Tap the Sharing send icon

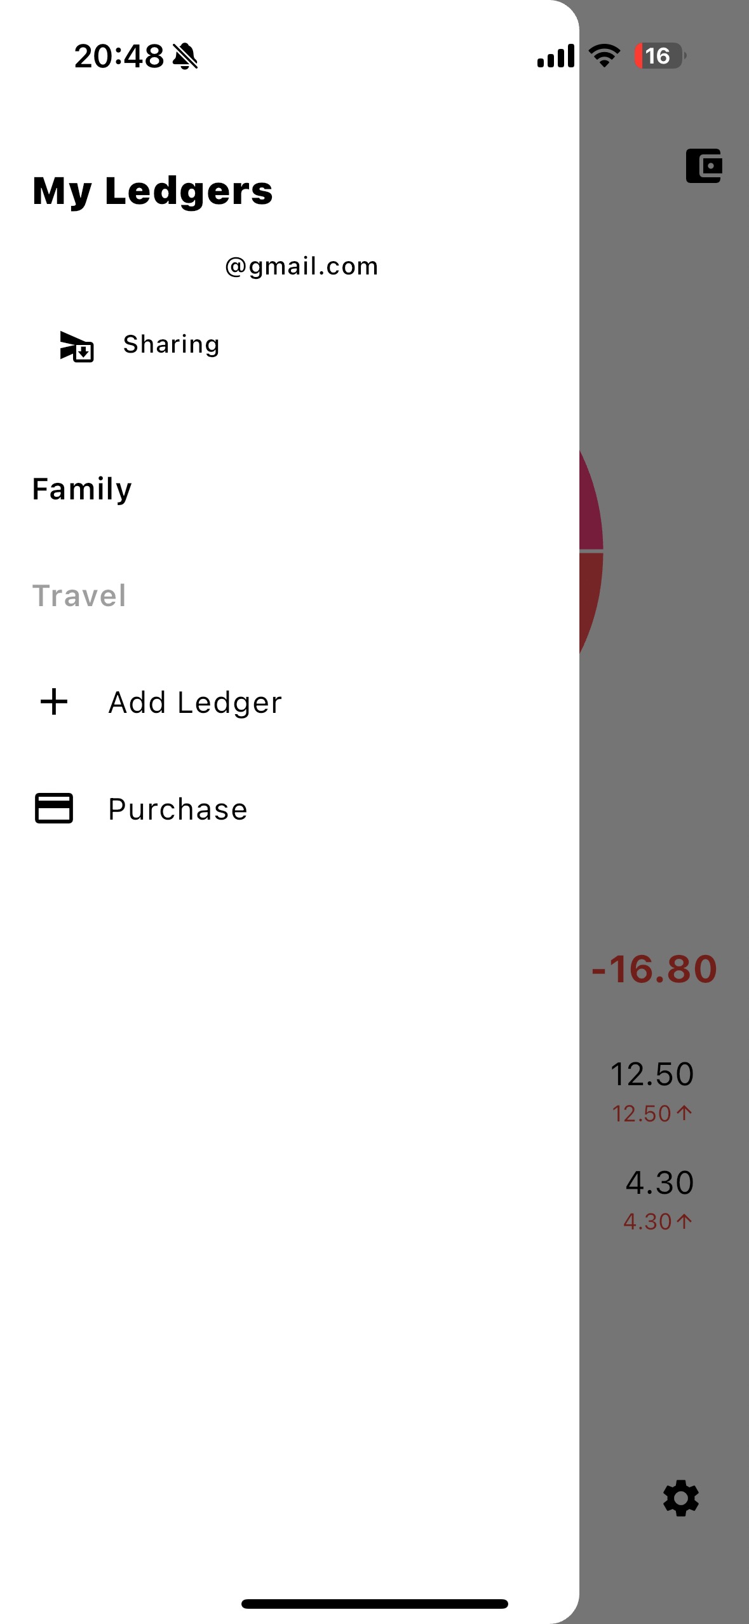coord(76,346)
